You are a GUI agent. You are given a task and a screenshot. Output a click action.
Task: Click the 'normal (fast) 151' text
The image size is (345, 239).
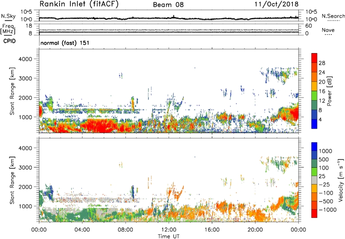point(65,43)
